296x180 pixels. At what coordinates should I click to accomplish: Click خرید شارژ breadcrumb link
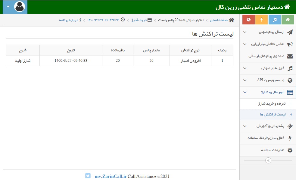[x=139, y=20]
